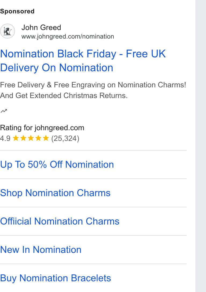Click the John Greed logo icon
Viewport: 206px width, 292px height.
coord(8,31)
